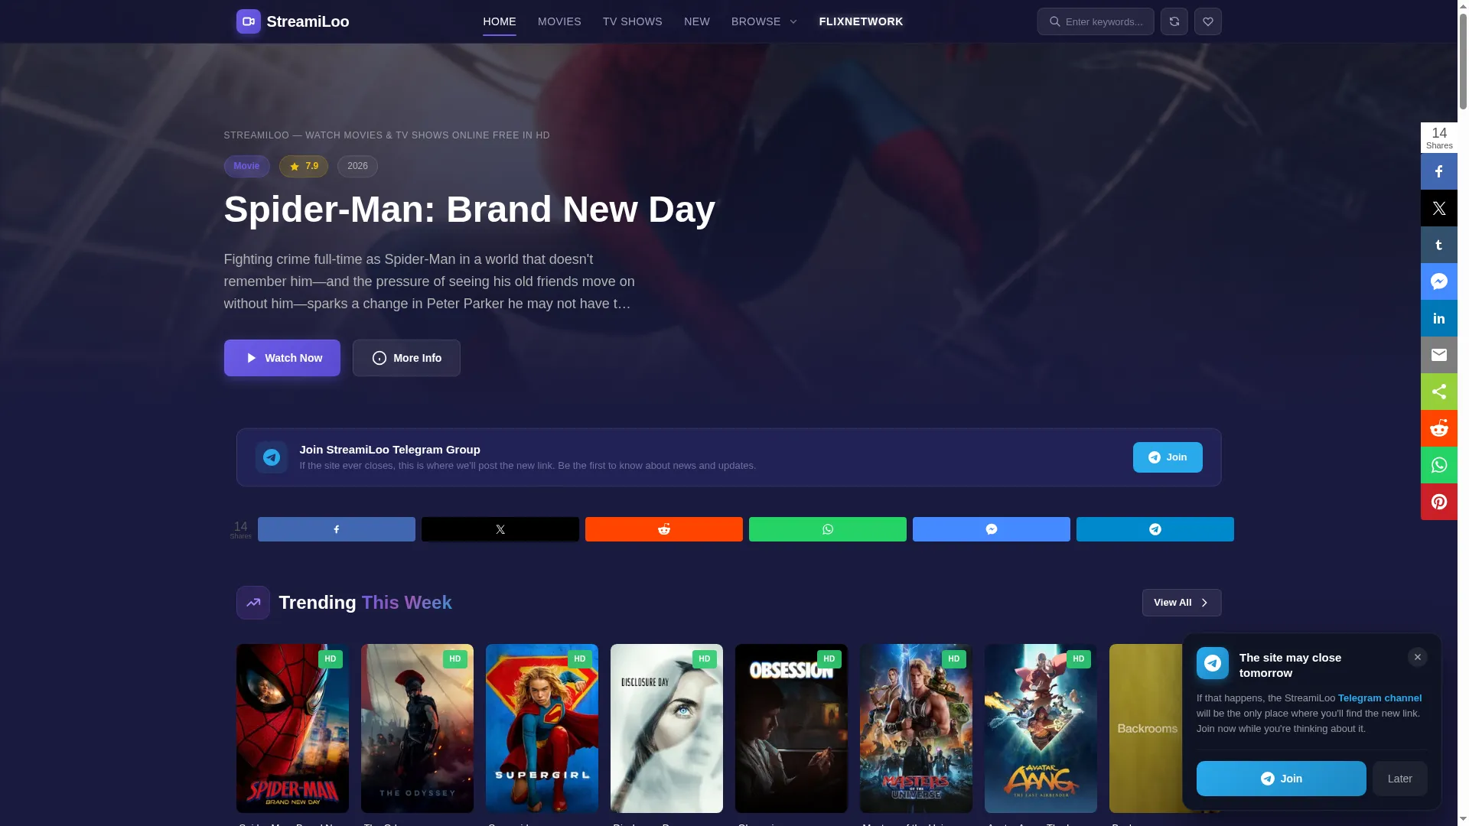This screenshot has height=826, width=1469.
Task: Open The Odyssey poster
Action: 417,728
